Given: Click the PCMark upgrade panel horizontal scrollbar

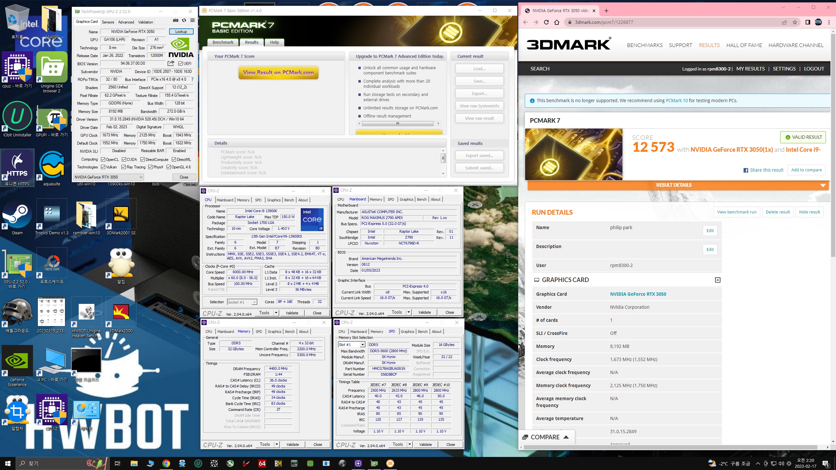Looking at the screenshot, I should 398,124.
